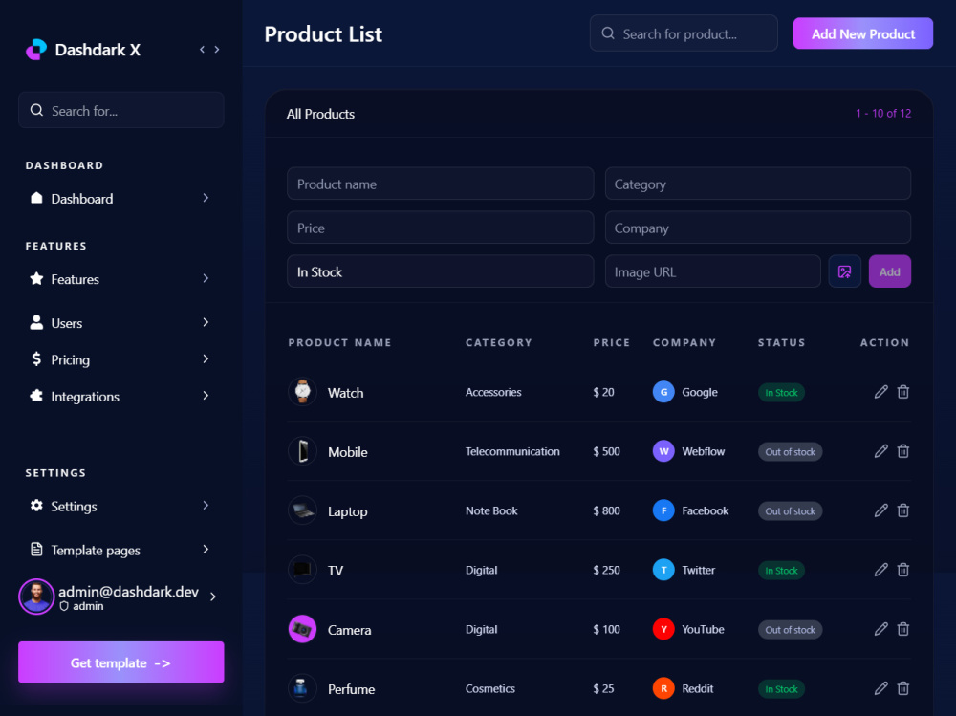Delete the Mobile product row
The image size is (956, 716).
[903, 451]
